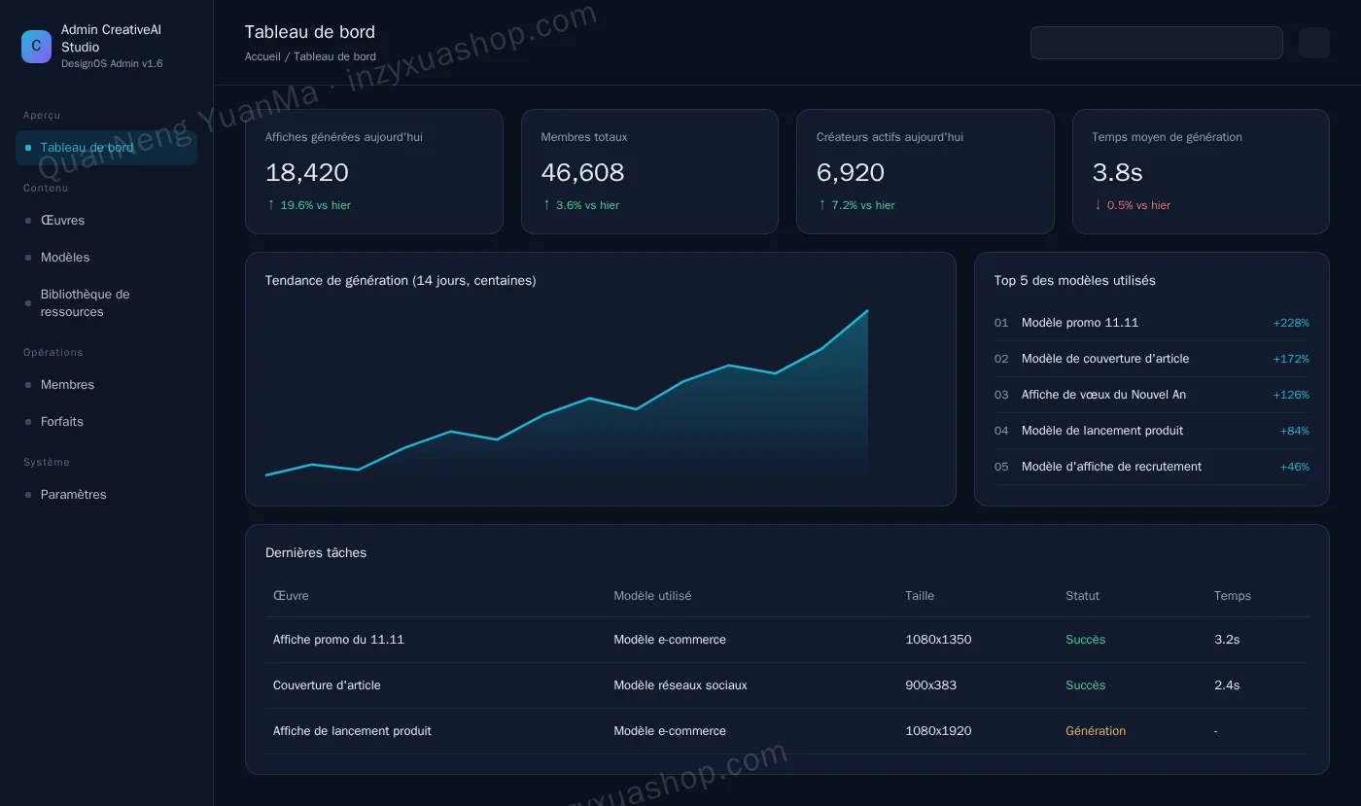Open Tableau de bord in sidebar
1361x806 pixels.
pyautogui.click(x=106, y=148)
